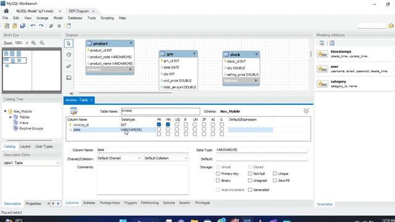Open the Database menu

pyautogui.click(x=75, y=18)
